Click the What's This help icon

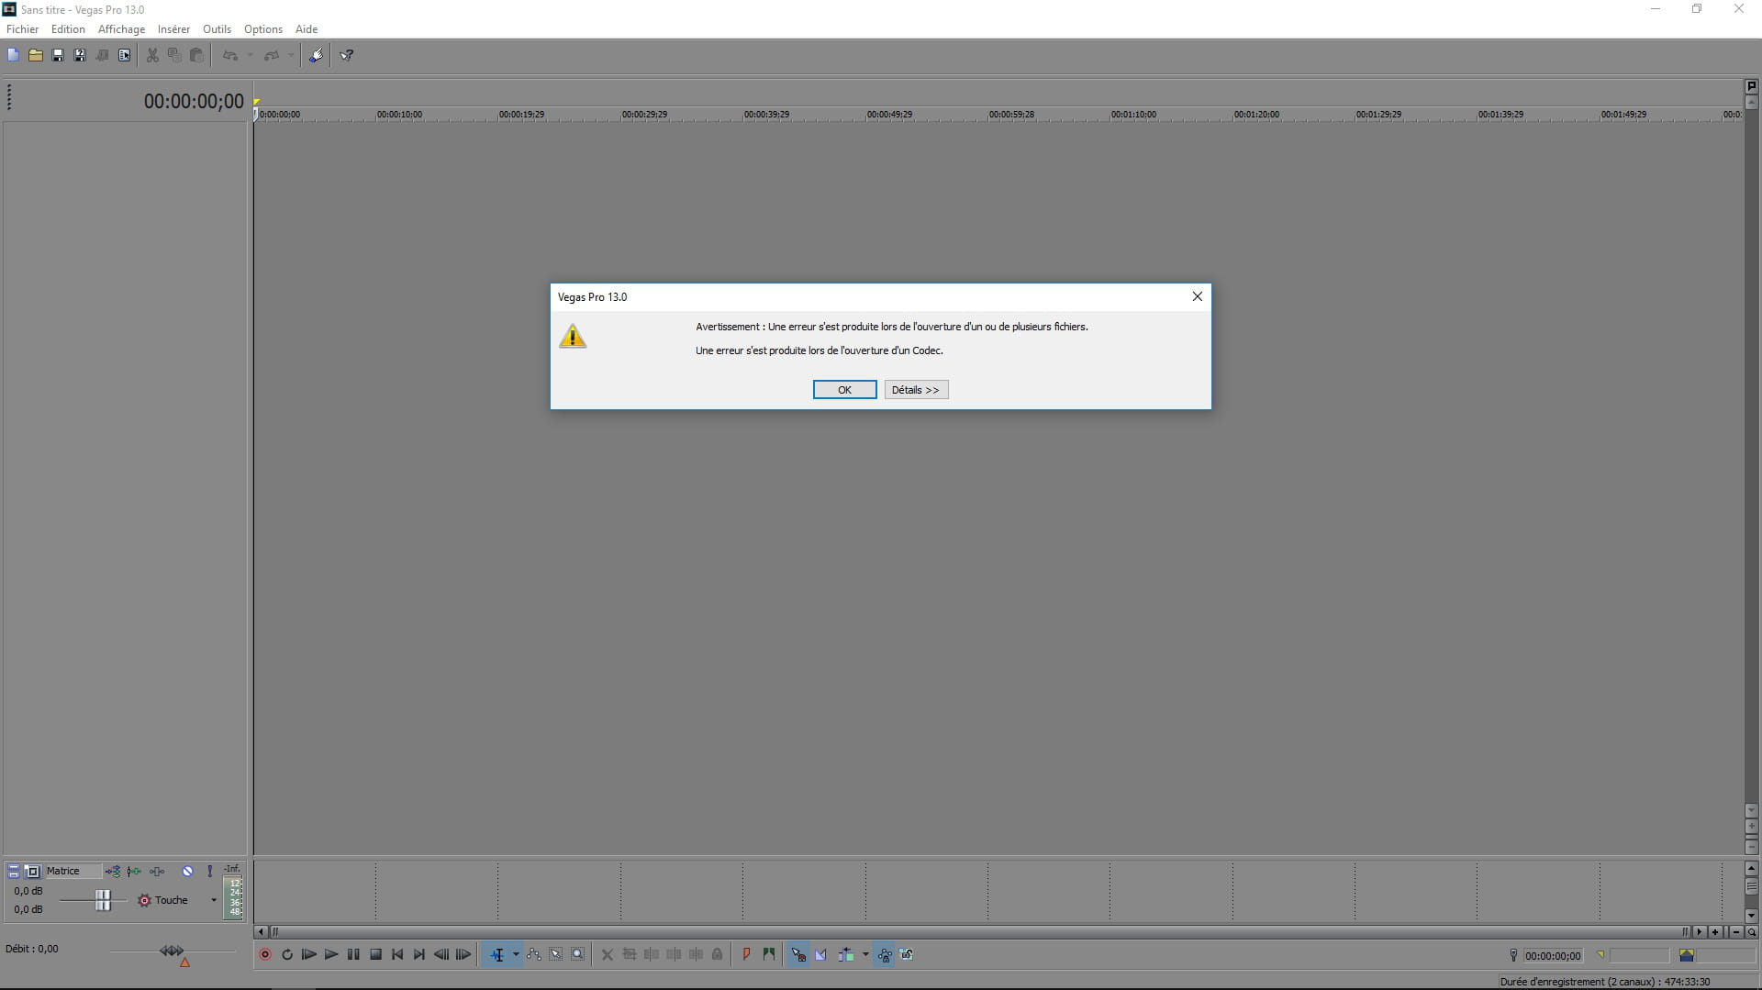tap(347, 55)
